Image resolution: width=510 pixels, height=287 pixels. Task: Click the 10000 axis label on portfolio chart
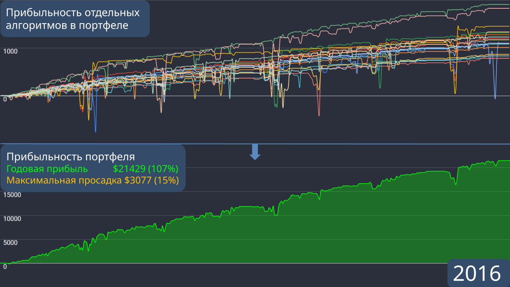pos(12,218)
